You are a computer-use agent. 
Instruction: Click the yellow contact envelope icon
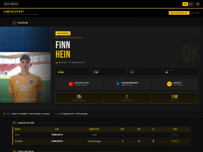point(169,84)
